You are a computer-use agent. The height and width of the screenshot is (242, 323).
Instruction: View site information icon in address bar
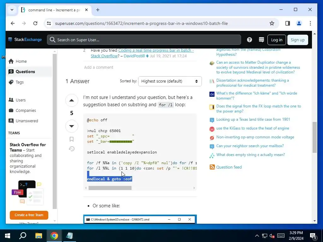click(x=49, y=23)
